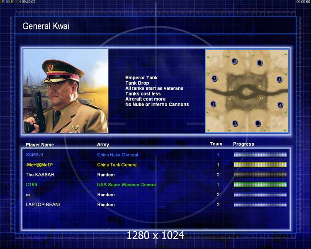Click the 'General Kwai' title heading
The image size is (311, 249).
(46, 26)
